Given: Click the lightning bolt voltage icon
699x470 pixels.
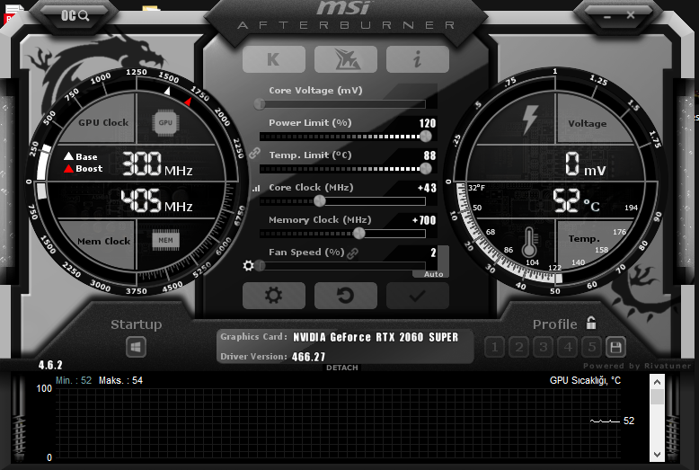Looking at the screenshot, I should pyautogui.click(x=530, y=120).
